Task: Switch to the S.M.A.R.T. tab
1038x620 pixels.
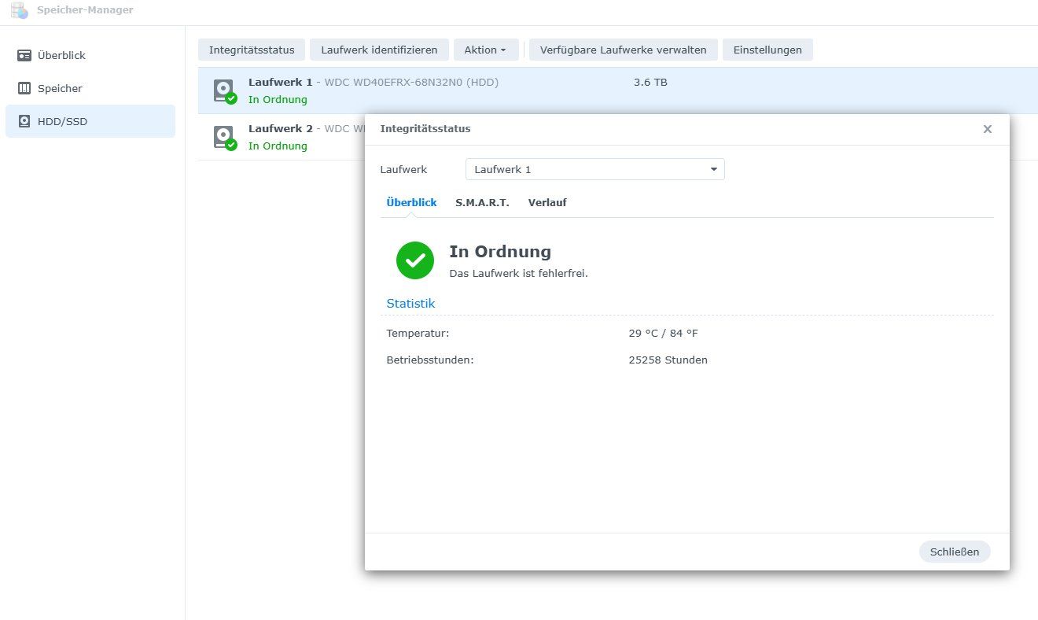Action: (x=482, y=202)
